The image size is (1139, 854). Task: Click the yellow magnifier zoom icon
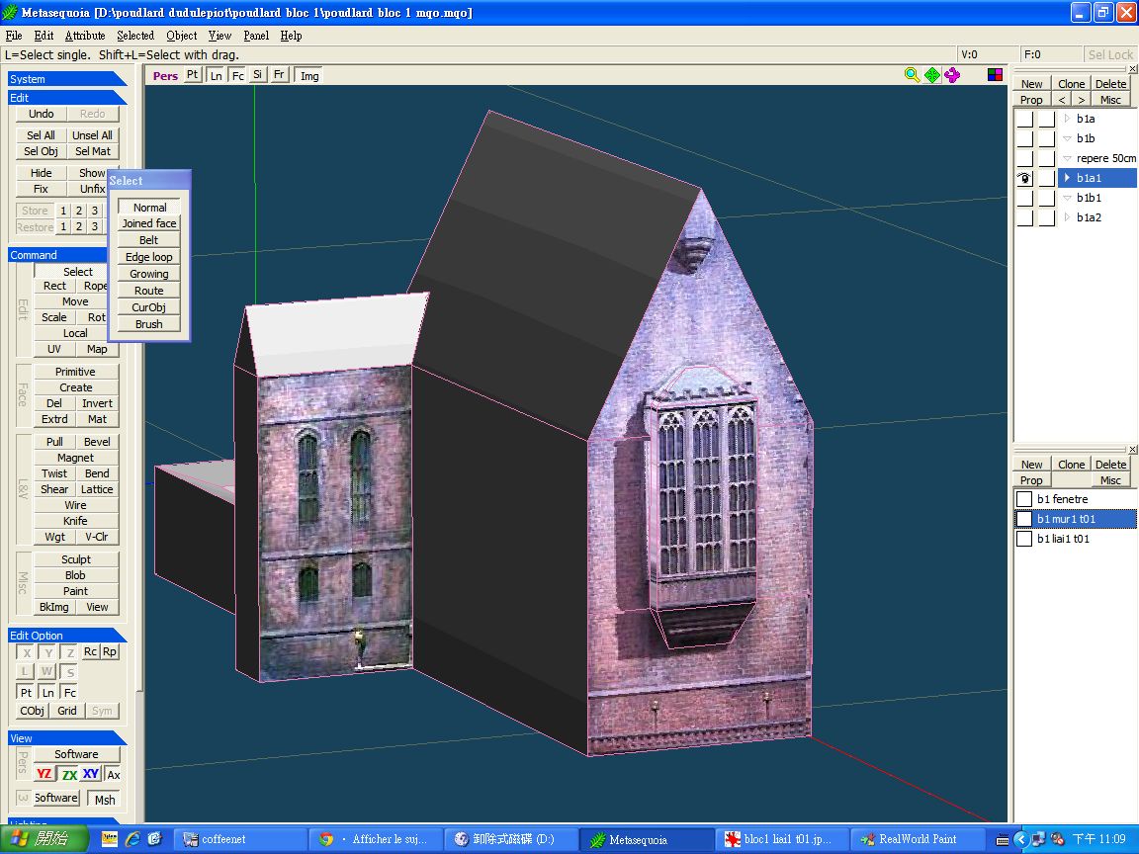(x=912, y=75)
